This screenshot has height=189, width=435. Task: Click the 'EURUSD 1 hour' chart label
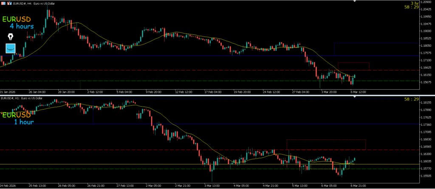pos(18,118)
